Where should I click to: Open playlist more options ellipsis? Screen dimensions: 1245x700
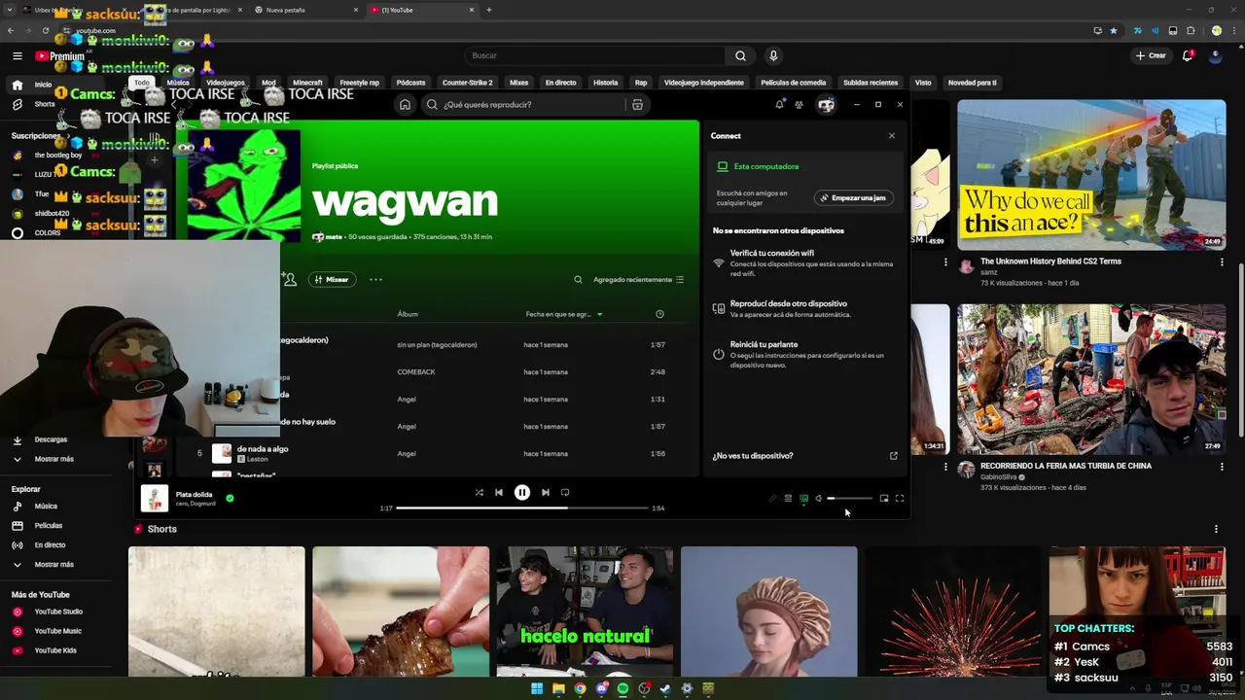point(375,280)
